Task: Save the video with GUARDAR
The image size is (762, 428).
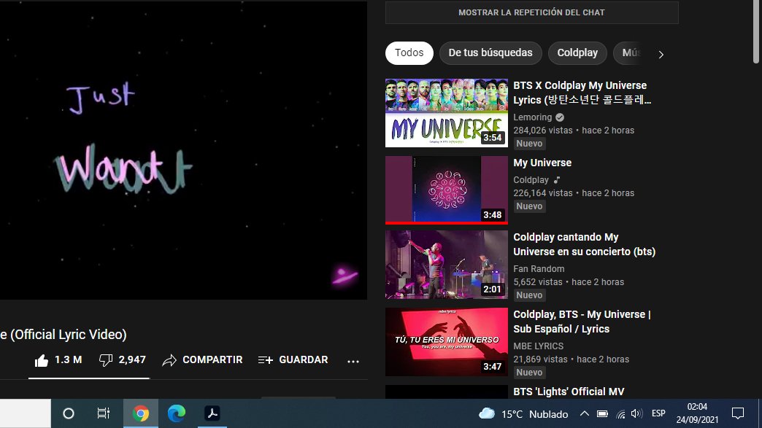Action: 293,360
